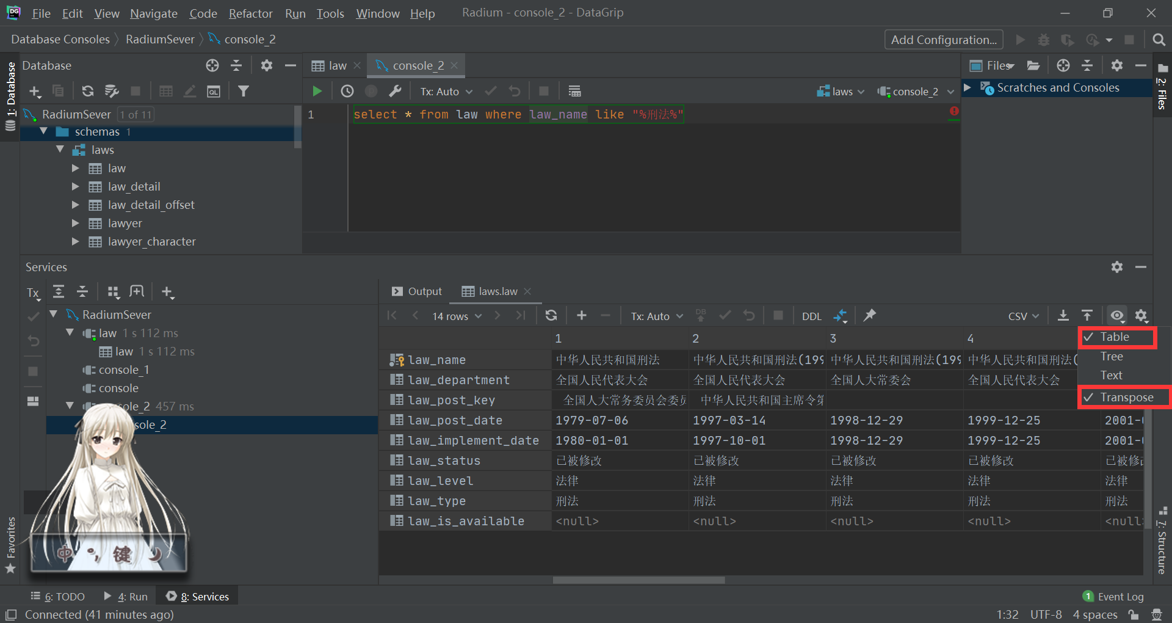Open results settings gear icon
The width and height of the screenshot is (1172, 623).
pyautogui.click(x=1141, y=316)
